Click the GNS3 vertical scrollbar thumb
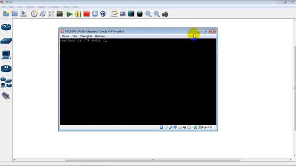The width and height of the screenshot is (296, 166). pyautogui.click(x=294, y=88)
